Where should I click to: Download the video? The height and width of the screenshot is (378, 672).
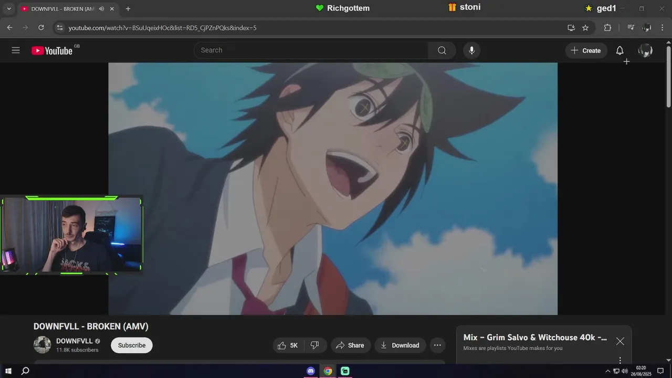tap(400, 345)
